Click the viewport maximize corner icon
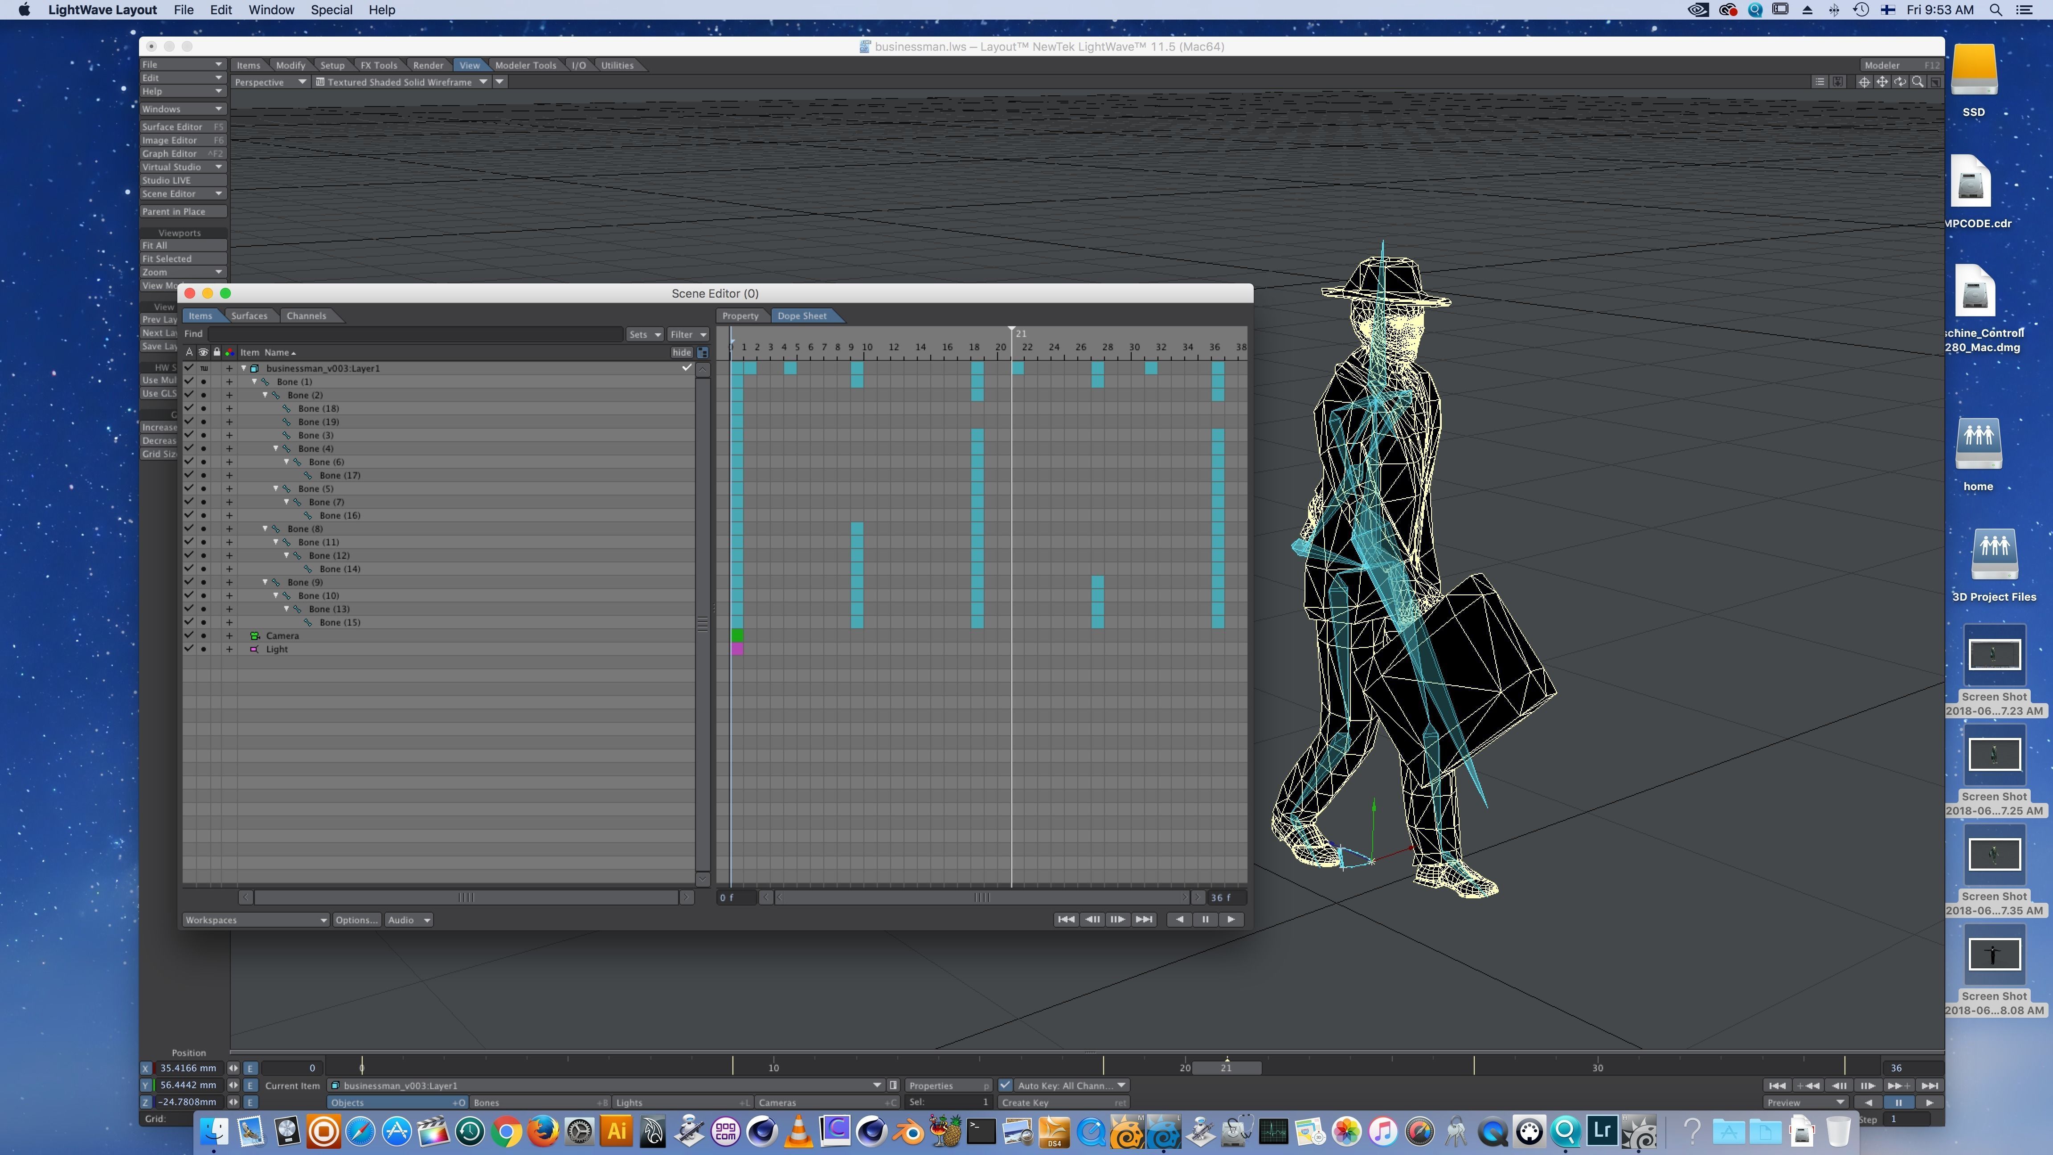This screenshot has width=2053, height=1155. coord(1935,82)
